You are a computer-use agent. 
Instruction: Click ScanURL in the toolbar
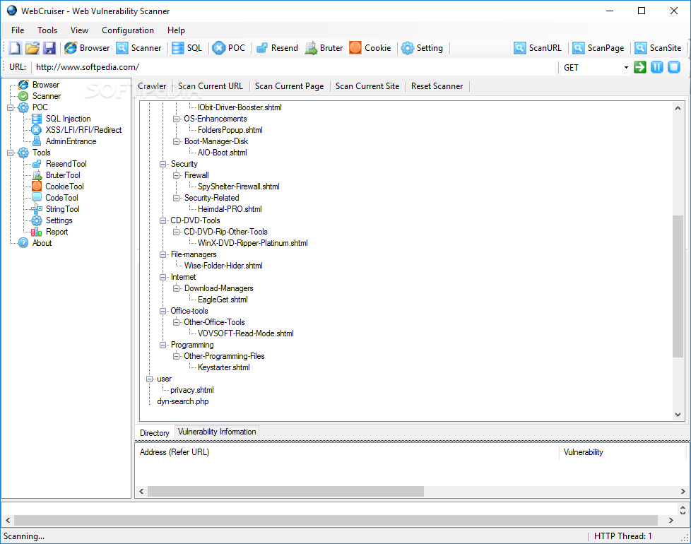click(538, 48)
